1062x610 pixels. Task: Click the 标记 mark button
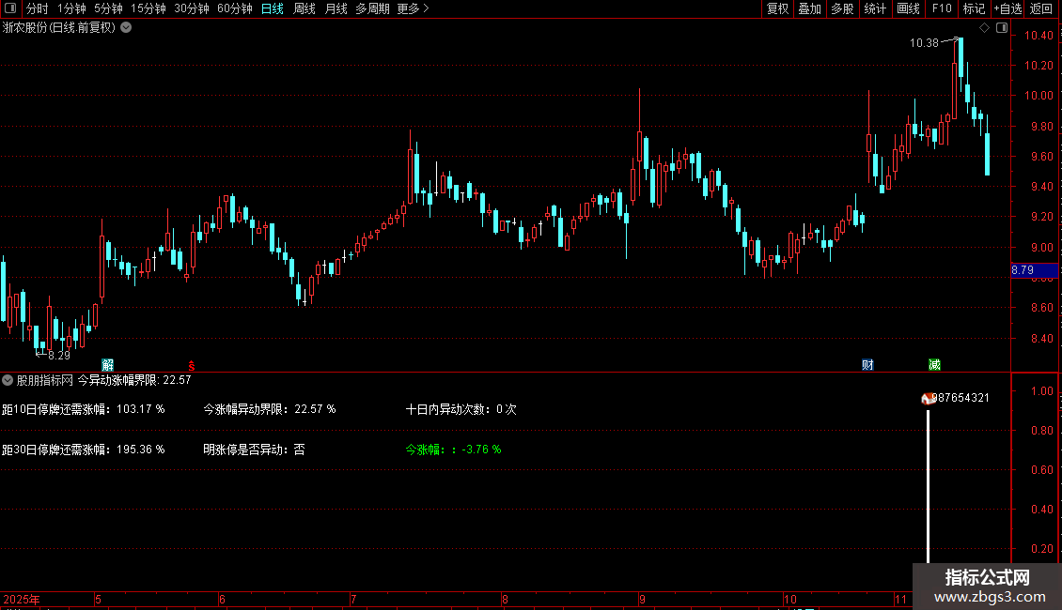click(x=974, y=8)
